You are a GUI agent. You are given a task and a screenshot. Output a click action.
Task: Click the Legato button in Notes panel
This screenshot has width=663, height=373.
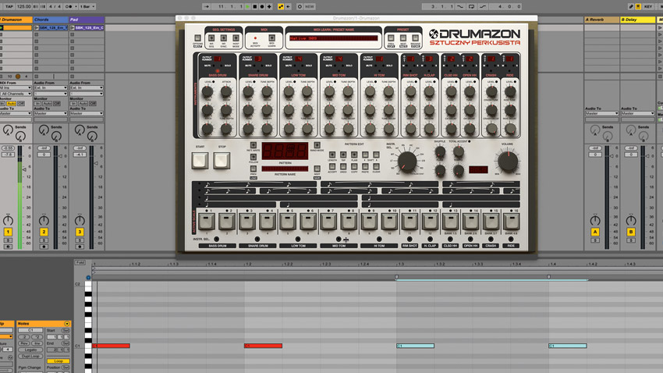[30, 350]
